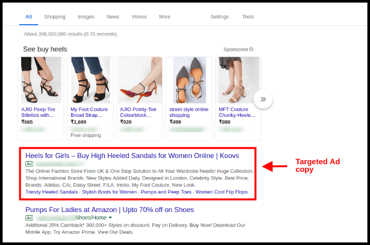This screenshot has width=370, height=245.
Task: Open street style online shopping image
Action: 189,80
